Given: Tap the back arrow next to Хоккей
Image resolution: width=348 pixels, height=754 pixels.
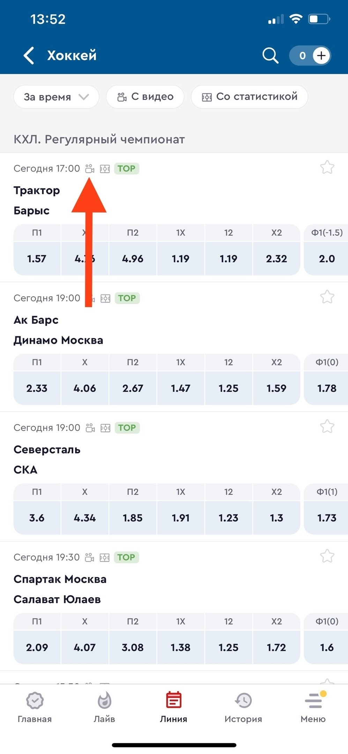Looking at the screenshot, I should pos(29,56).
